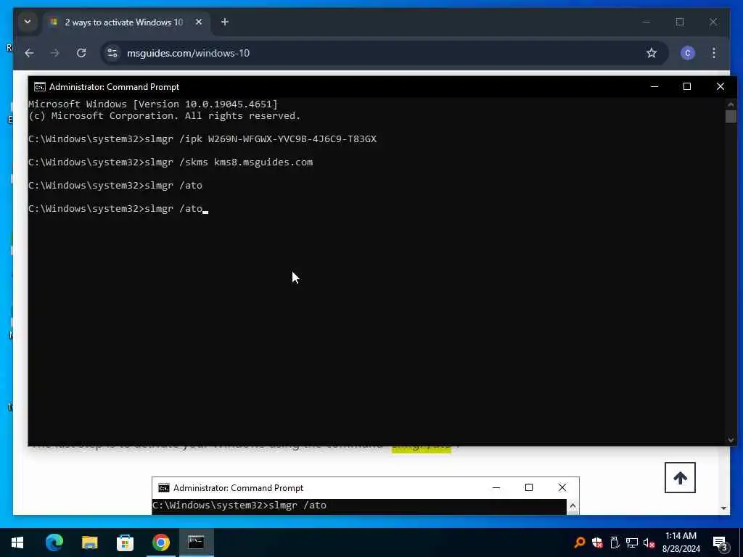Open Chrome's three-dot menu

coord(714,53)
